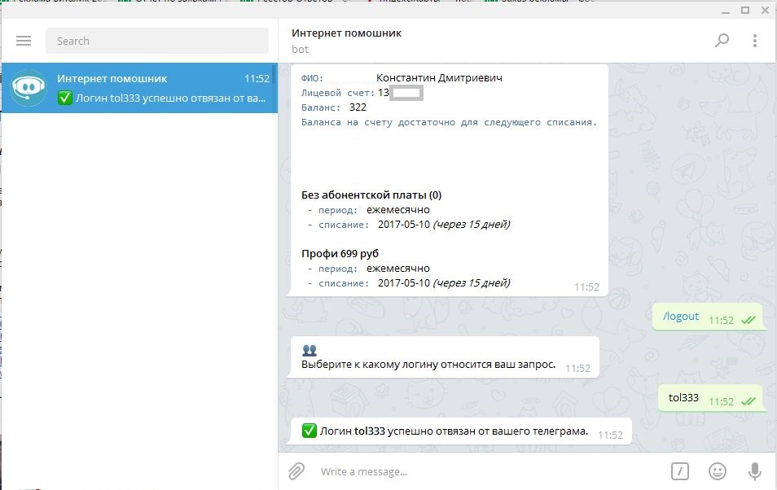Click Баланса на счету достаточно text
This screenshot has width=777, height=490.
click(449, 122)
